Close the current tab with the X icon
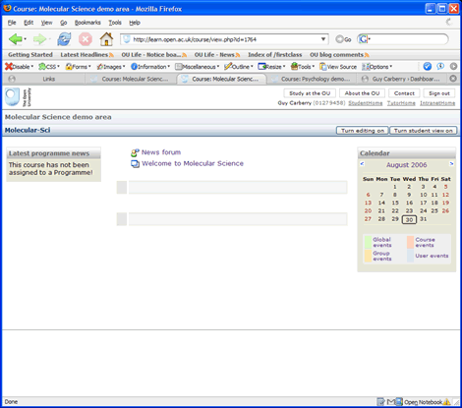Viewport: 462px width, 408px height. pyautogui.click(x=453, y=79)
